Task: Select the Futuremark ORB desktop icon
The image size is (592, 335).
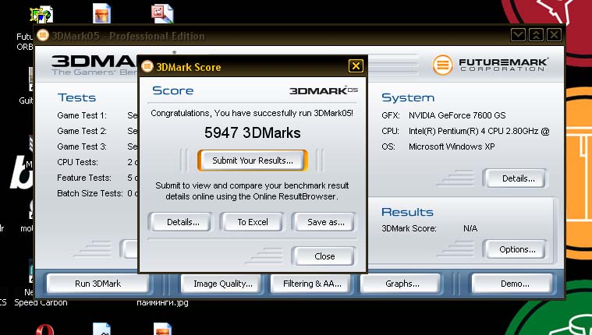Action: pos(41,14)
